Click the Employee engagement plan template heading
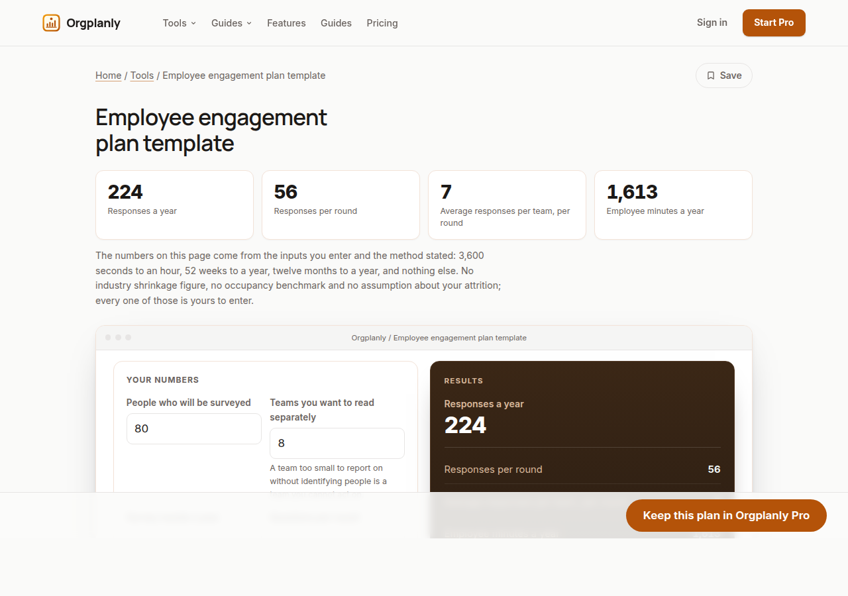This screenshot has width=848, height=596. (x=211, y=130)
